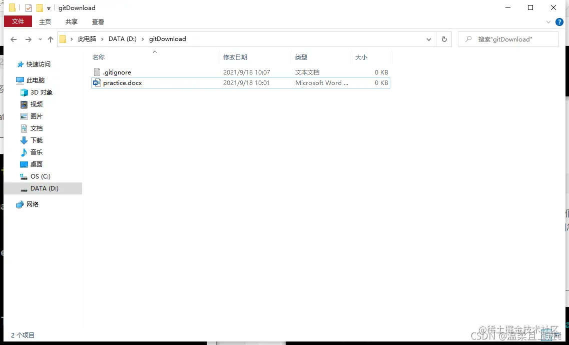Sort files by 类型 column

322,57
